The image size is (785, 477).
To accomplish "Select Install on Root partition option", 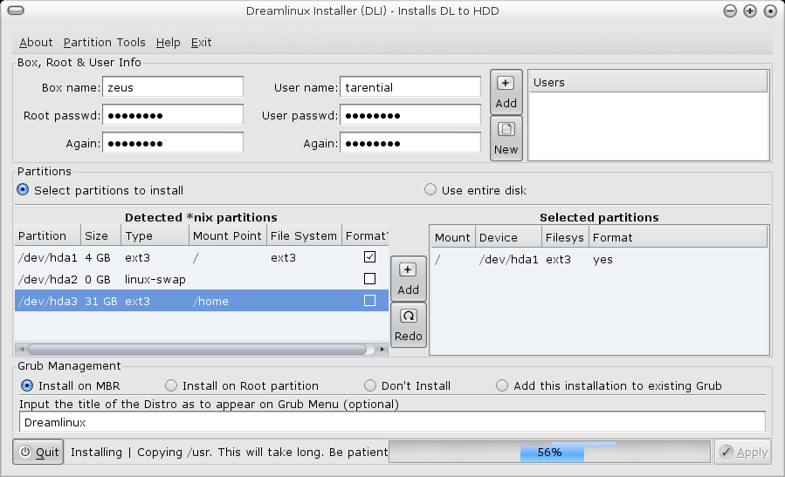I will 171,385.
